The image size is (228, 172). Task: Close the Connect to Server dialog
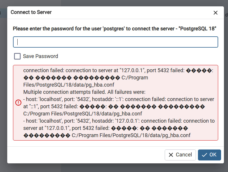tap(215, 13)
